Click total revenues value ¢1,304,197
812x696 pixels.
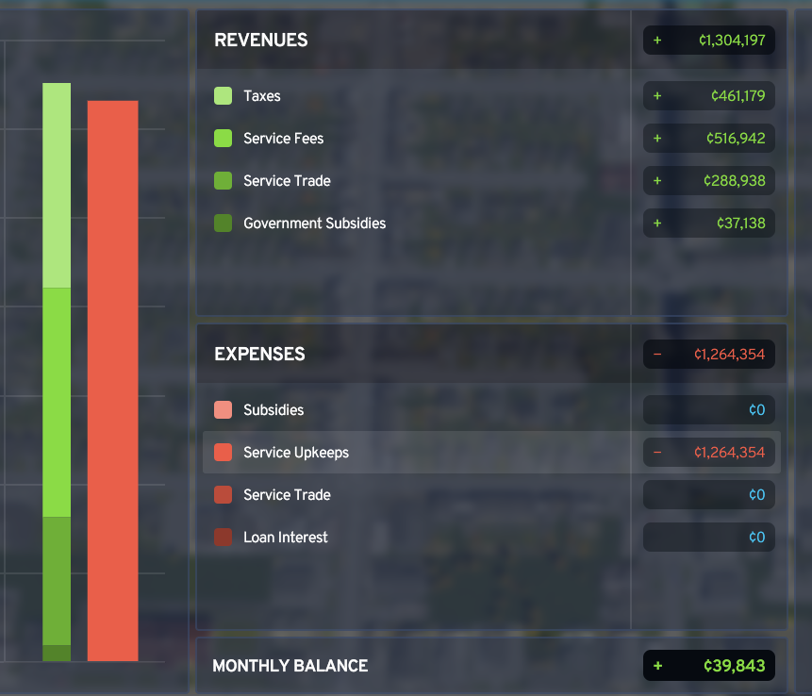(709, 40)
